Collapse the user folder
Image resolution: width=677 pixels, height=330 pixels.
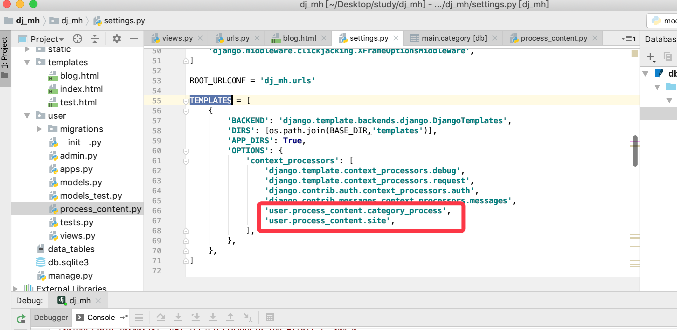(27, 116)
